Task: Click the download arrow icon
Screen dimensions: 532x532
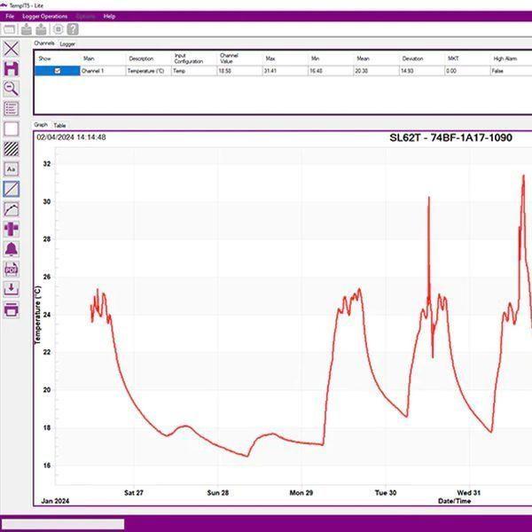Action: point(12,288)
